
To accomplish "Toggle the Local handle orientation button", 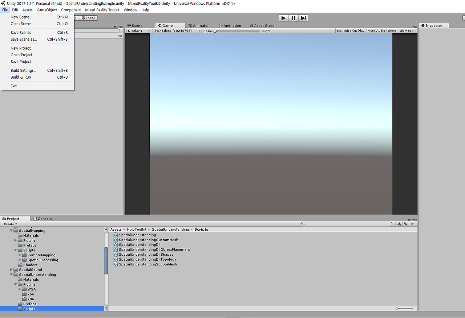I will pyautogui.click(x=88, y=18).
